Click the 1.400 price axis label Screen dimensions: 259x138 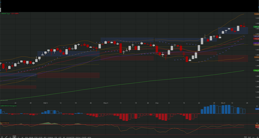pos(257,50)
